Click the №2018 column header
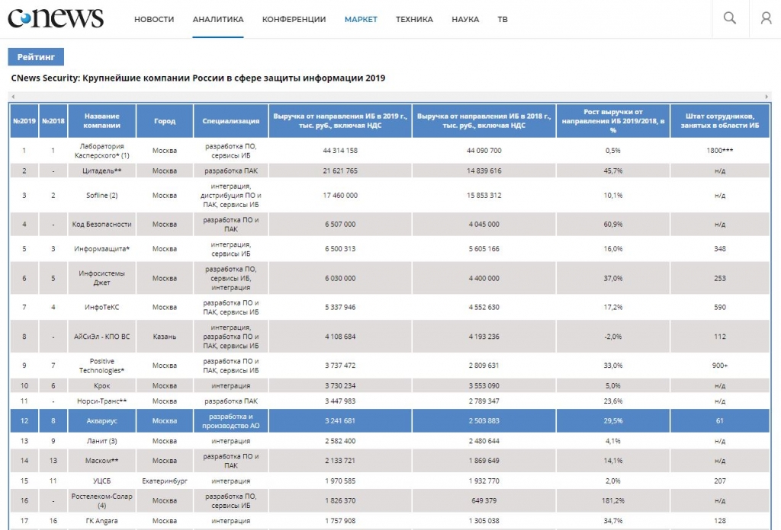781x530 pixels. 53,121
